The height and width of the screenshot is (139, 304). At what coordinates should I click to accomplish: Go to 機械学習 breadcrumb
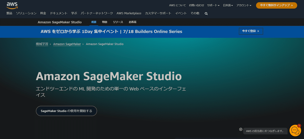(42, 44)
